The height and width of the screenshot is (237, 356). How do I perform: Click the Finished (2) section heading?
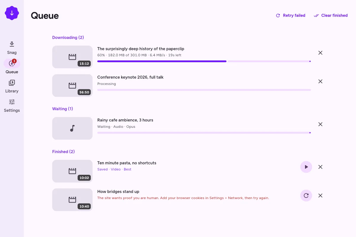tap(63, 152)
